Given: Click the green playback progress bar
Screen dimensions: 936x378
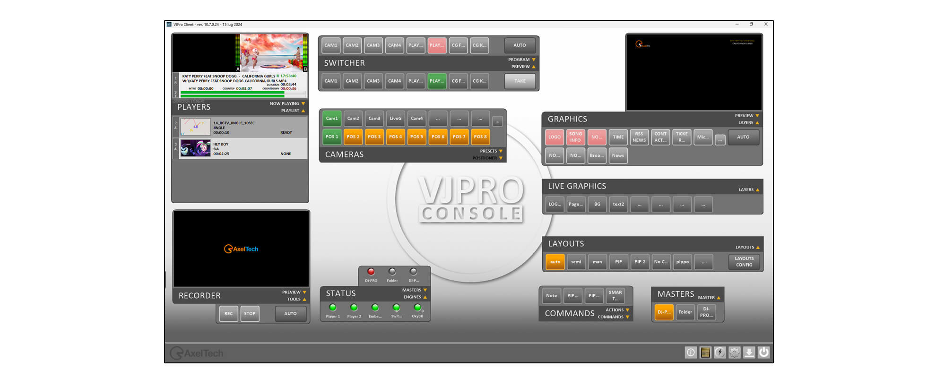Looking at the screenshot, I should pos(232,94).
